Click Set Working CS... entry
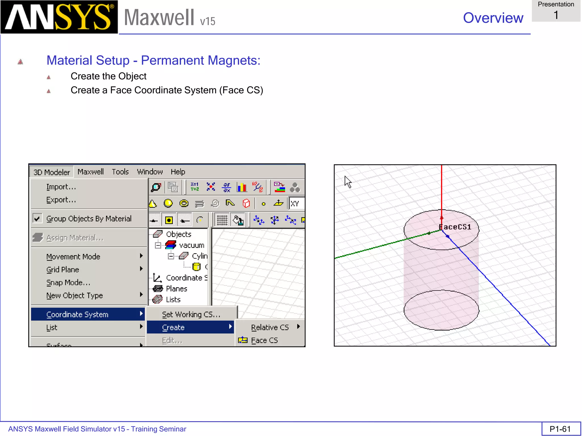The image size is (582, 436). (x=191, y=314)
